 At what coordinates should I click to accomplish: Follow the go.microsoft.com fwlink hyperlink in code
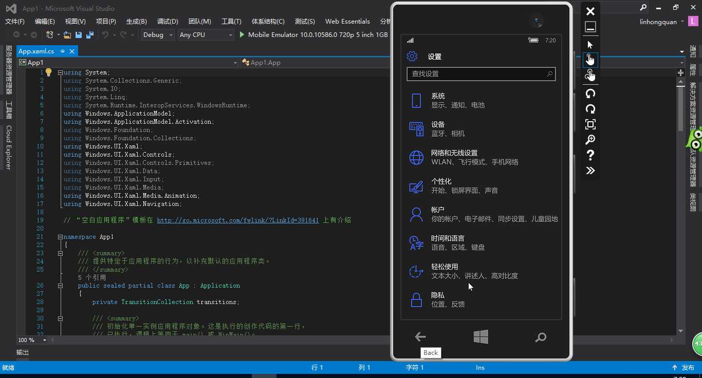tap(238, 220)
